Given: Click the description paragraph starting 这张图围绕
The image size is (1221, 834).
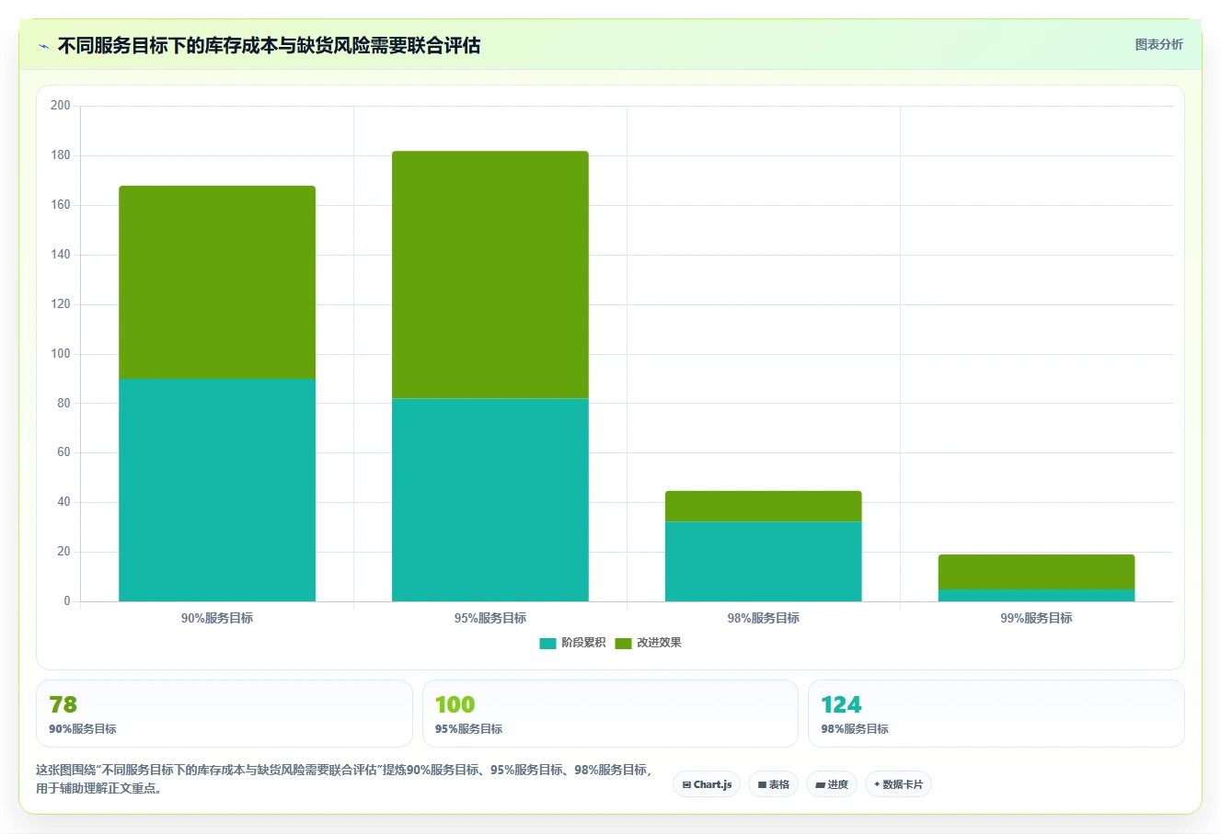Looking at the screenshot, I should pos(343,779).
